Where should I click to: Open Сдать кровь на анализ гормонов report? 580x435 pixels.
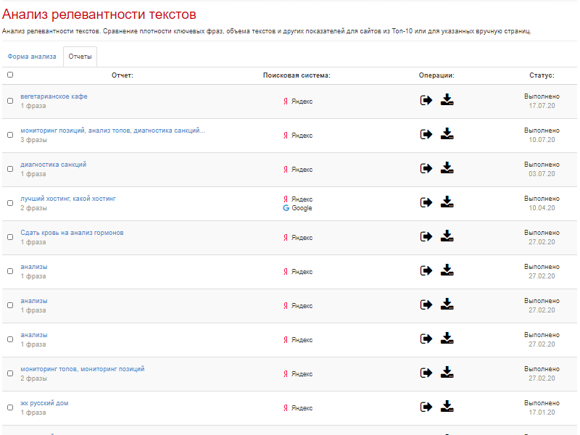72,233
